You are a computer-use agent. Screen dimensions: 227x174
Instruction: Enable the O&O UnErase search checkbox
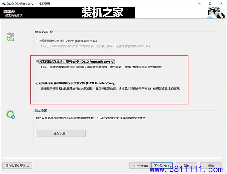(x=37, y=41)
